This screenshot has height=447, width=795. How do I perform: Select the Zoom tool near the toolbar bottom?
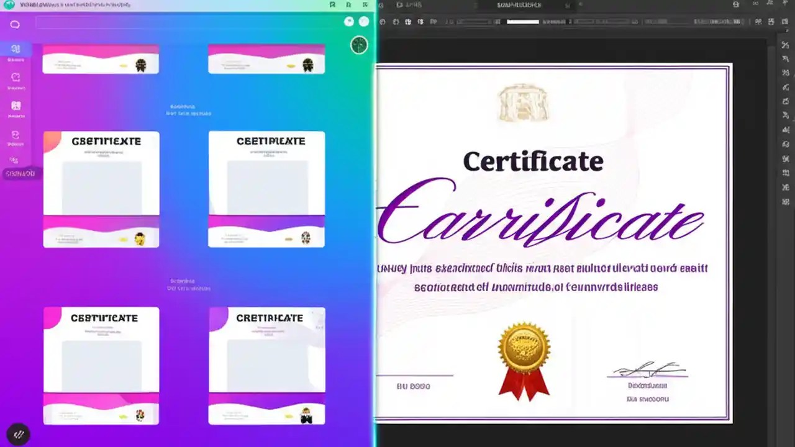click(x=786, y=202)
